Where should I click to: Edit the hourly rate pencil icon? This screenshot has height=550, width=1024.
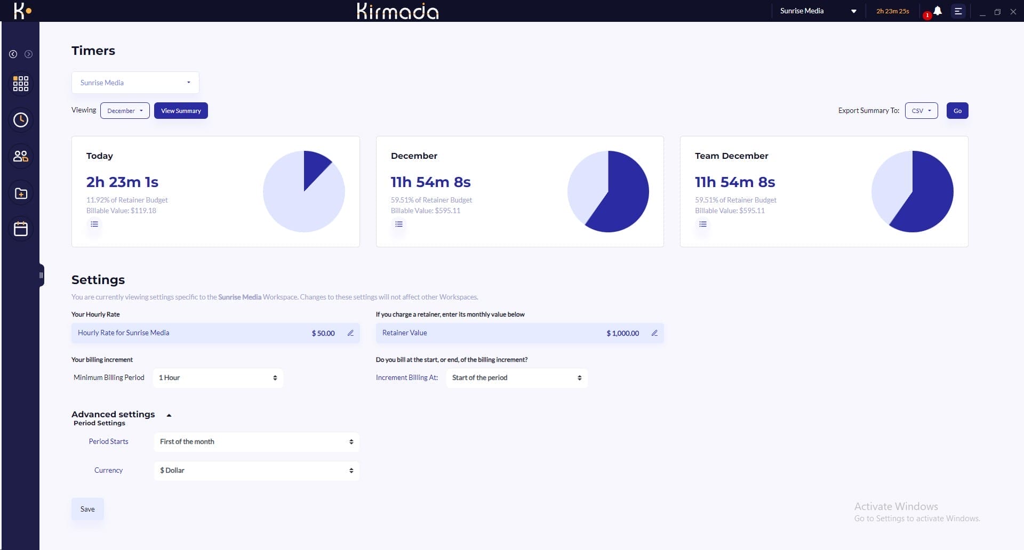350,333
